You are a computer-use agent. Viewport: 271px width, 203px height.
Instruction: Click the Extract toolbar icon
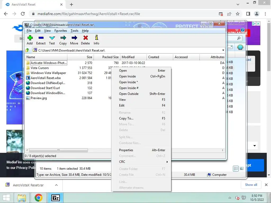pyautogui.click(x=41, y=38)
